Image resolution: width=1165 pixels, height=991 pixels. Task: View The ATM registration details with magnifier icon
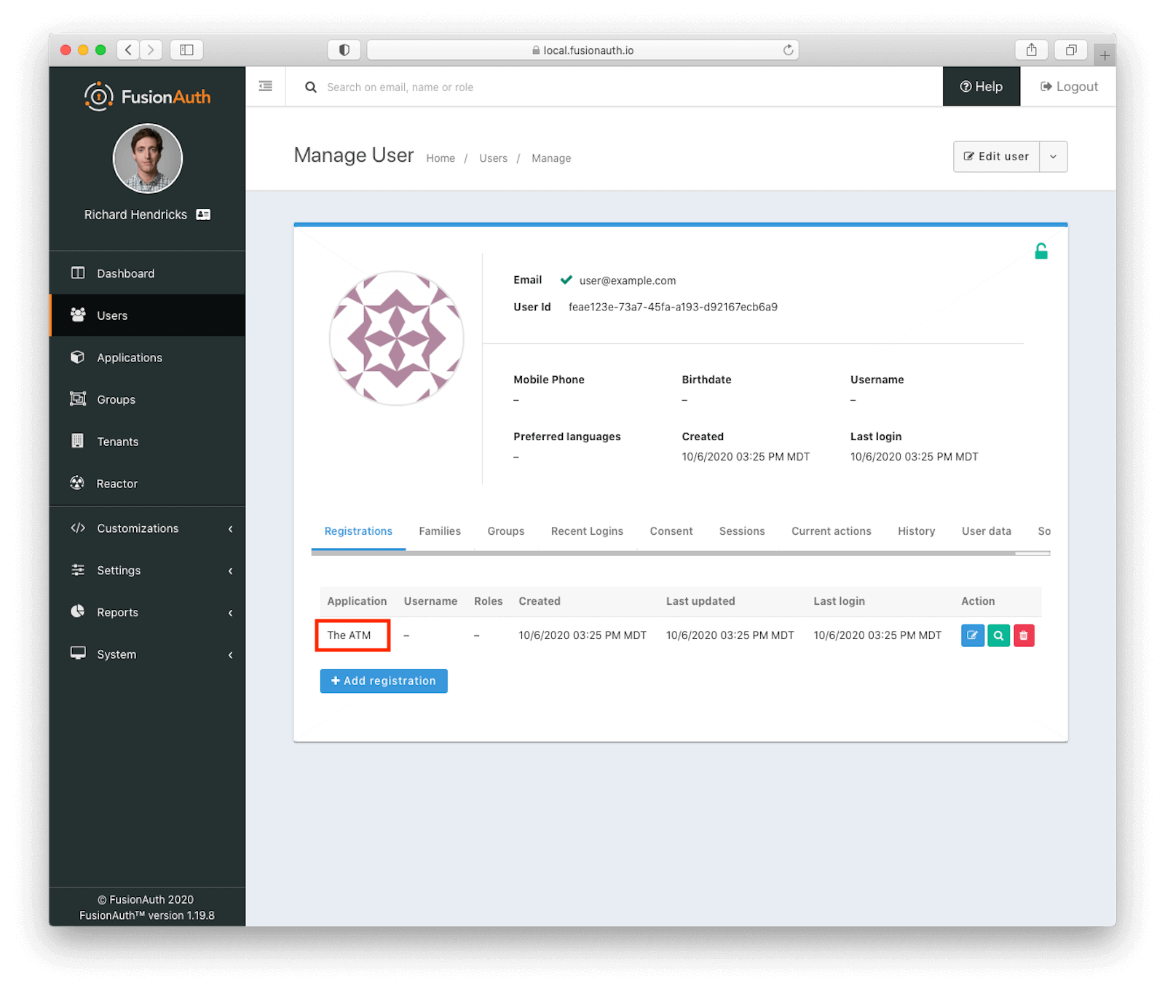pyautogui.click(x=998, y=635)
